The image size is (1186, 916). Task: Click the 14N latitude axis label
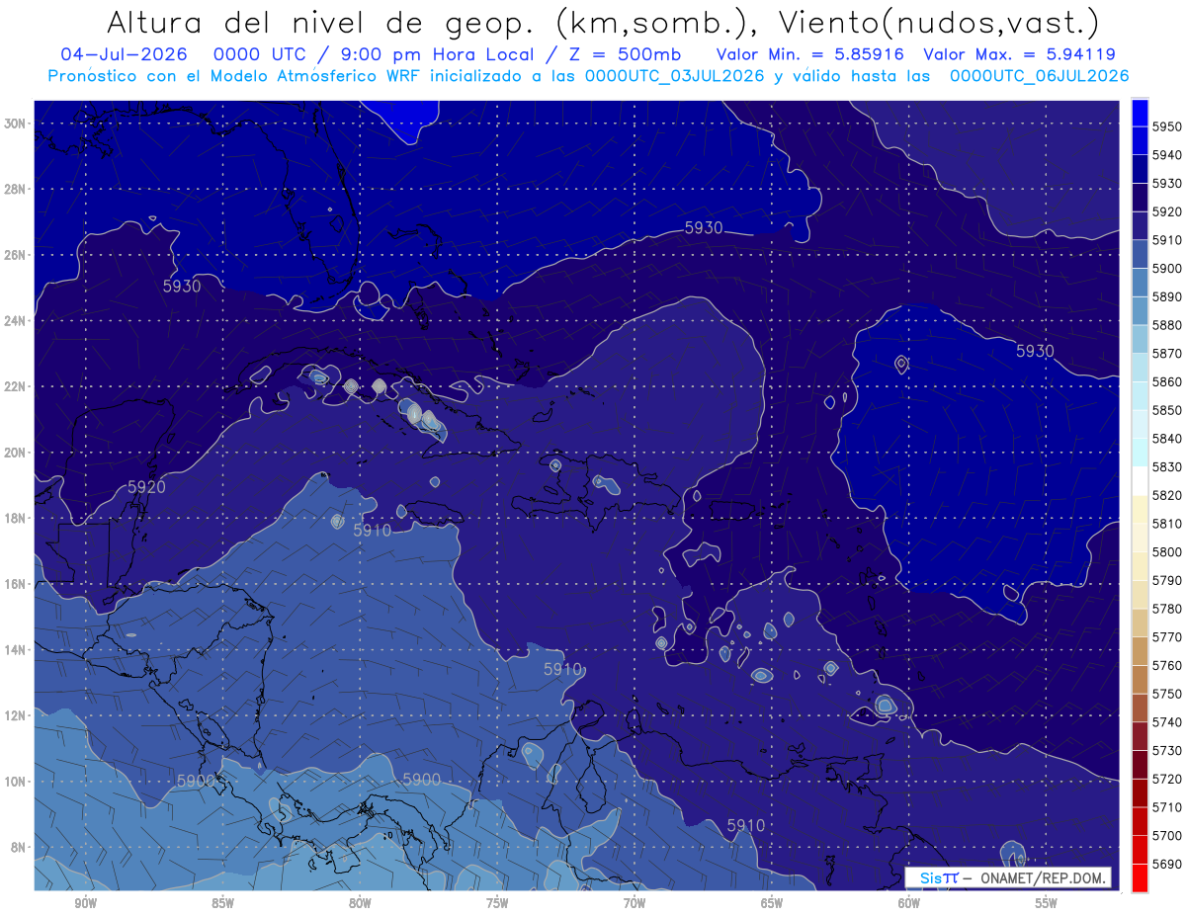(x=14, y=649)
